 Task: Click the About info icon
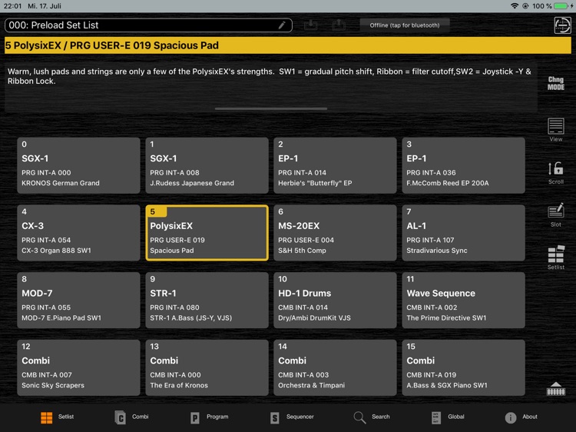tap(510, 417)
